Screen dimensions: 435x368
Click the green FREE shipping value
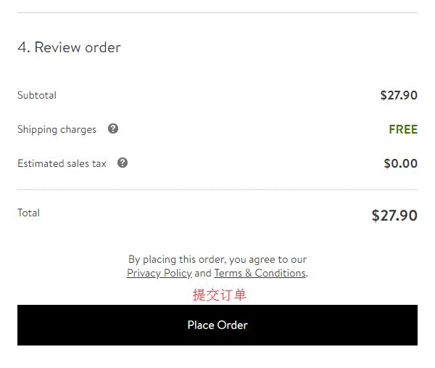[x=403, y=129]
